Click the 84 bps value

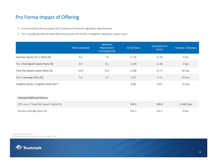(185, 71)
